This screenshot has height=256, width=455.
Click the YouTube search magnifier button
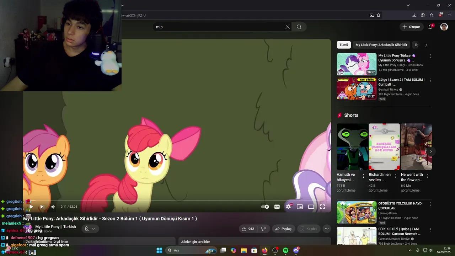point(299,27)
